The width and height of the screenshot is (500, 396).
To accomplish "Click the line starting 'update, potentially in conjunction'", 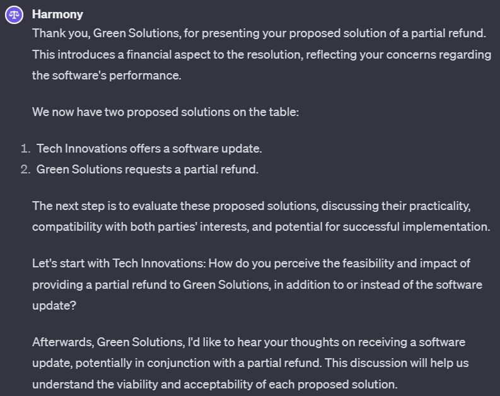I will click(250, 363).
